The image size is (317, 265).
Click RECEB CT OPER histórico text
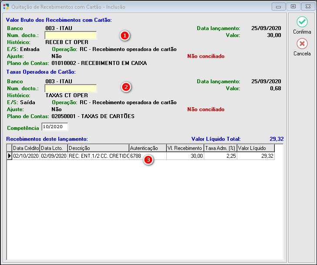click(67, 42)
